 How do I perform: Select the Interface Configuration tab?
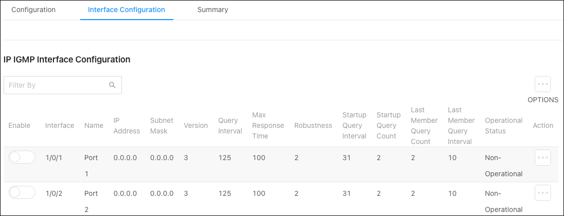coord(127,10)
